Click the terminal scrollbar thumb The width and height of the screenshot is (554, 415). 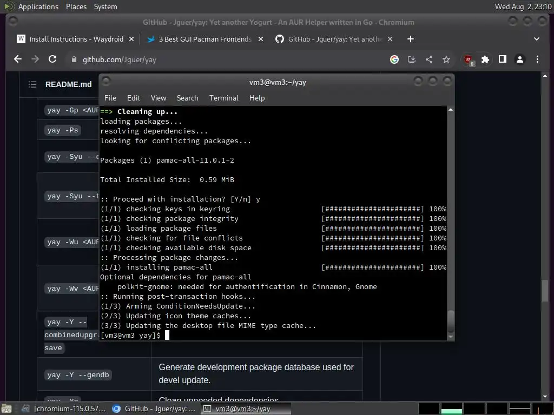(x=451, y=322)
